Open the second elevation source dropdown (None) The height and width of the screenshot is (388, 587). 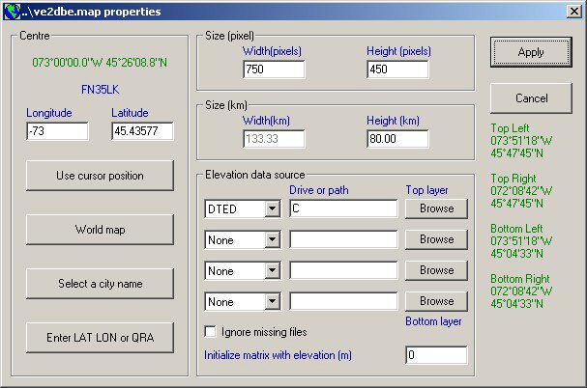(273, 239)
